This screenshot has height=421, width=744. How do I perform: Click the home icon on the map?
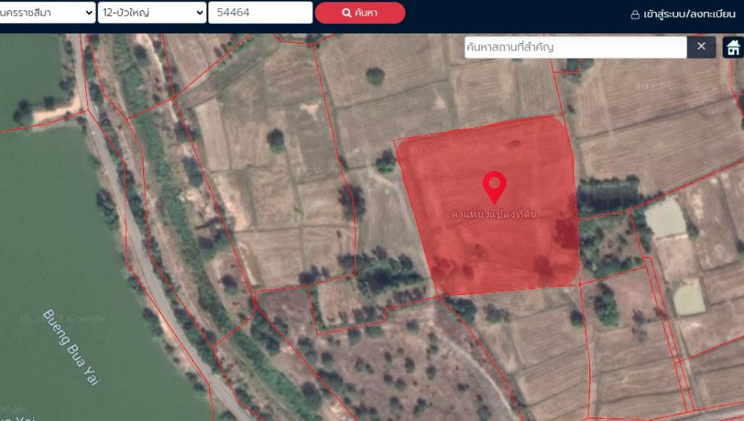click(733, 48)
